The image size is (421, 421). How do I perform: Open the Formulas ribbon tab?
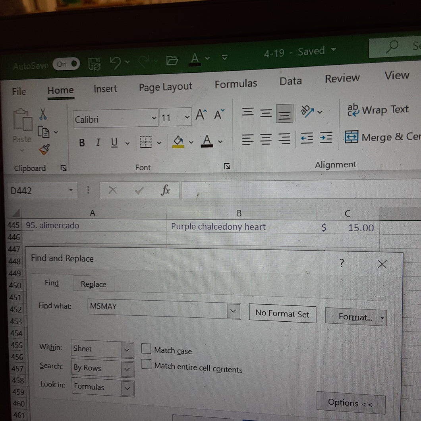point(236,84)
